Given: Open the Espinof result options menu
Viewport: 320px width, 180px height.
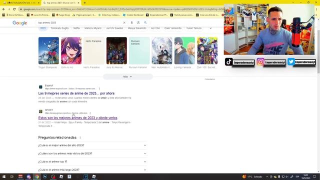Looking at the screenshot, I should point(99,88).
